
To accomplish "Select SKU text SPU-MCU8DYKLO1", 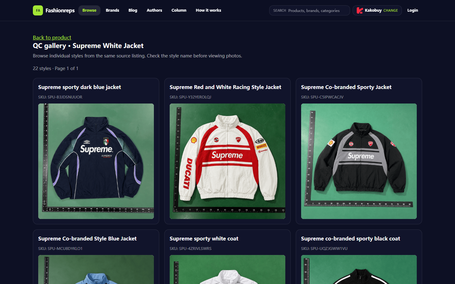I will (x=65, y=249).
